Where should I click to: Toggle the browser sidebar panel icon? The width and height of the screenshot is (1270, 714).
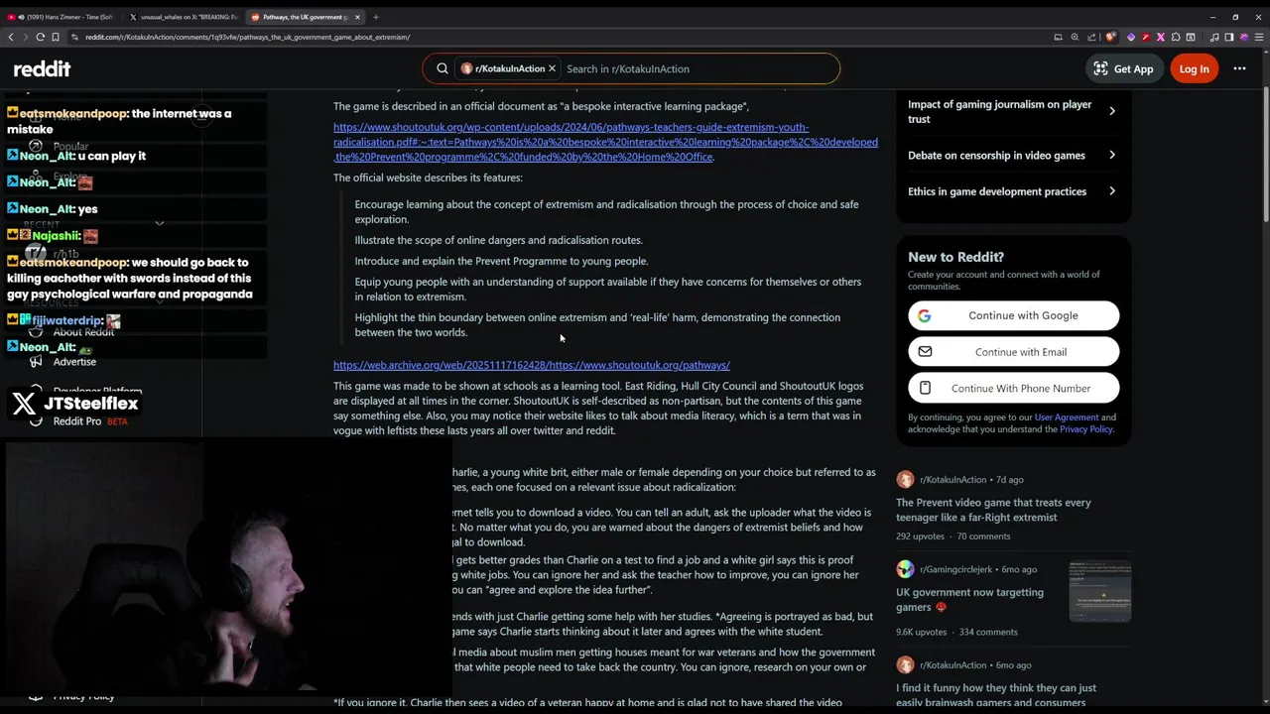click(x=1228, y=37)
